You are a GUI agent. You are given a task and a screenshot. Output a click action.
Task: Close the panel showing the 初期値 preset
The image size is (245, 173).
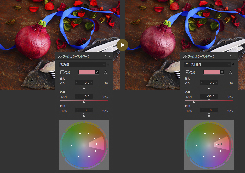pos(110,56)
